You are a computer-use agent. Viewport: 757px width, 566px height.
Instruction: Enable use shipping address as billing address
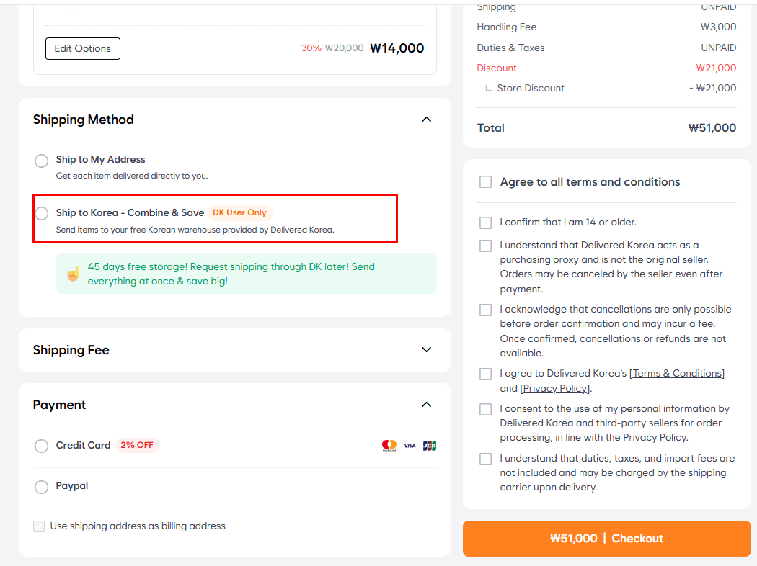pyautogui.click(x=39, y=526)
